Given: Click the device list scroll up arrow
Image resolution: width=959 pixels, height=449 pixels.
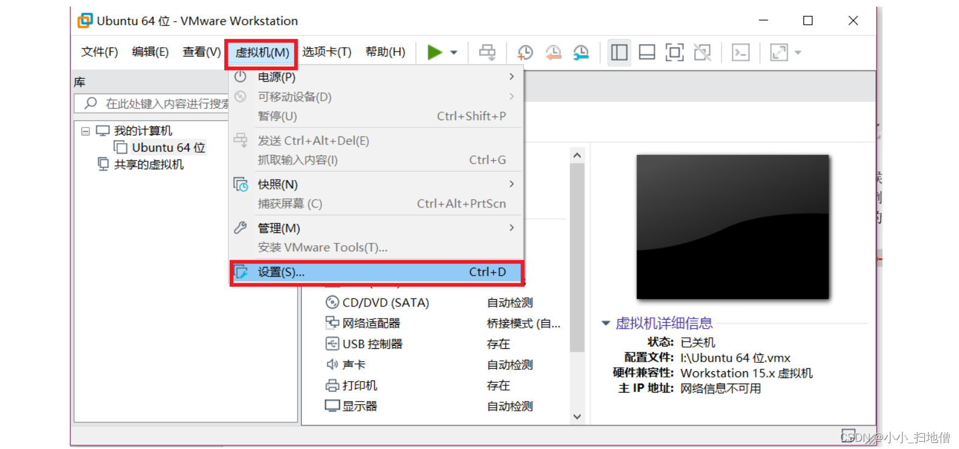Looking at the screenshot, I should pyautogui.click(x=577, y=155).
